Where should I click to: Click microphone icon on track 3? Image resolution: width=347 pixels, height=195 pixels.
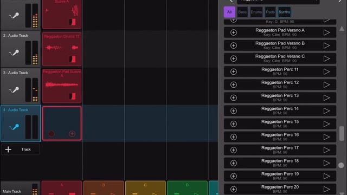[14, 90]
